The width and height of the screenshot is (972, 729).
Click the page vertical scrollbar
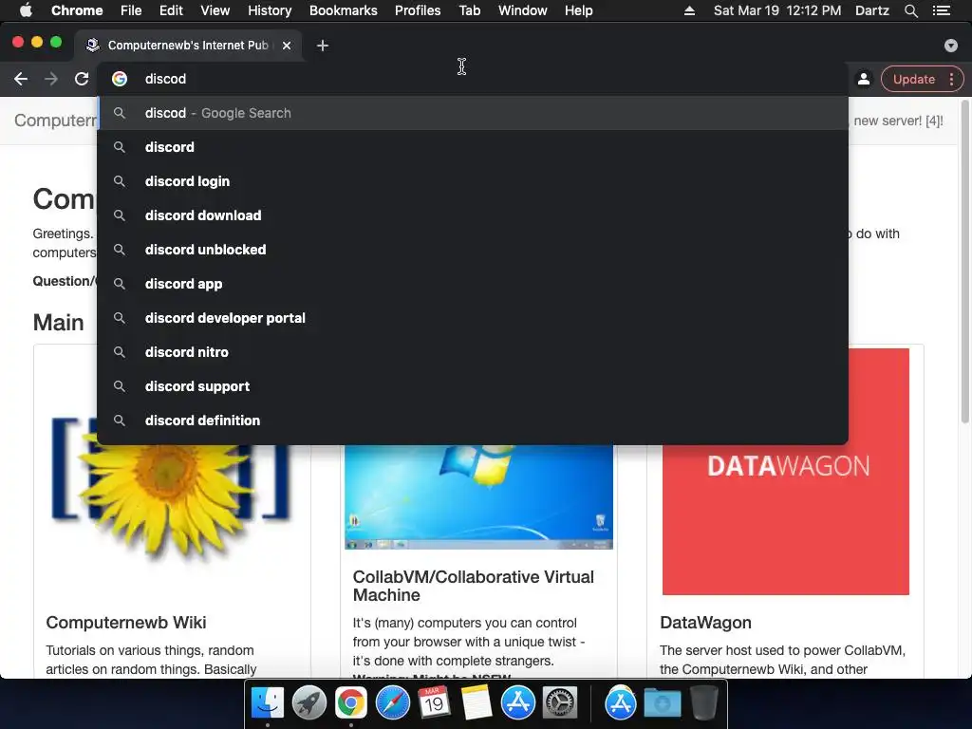click(965, 262)
